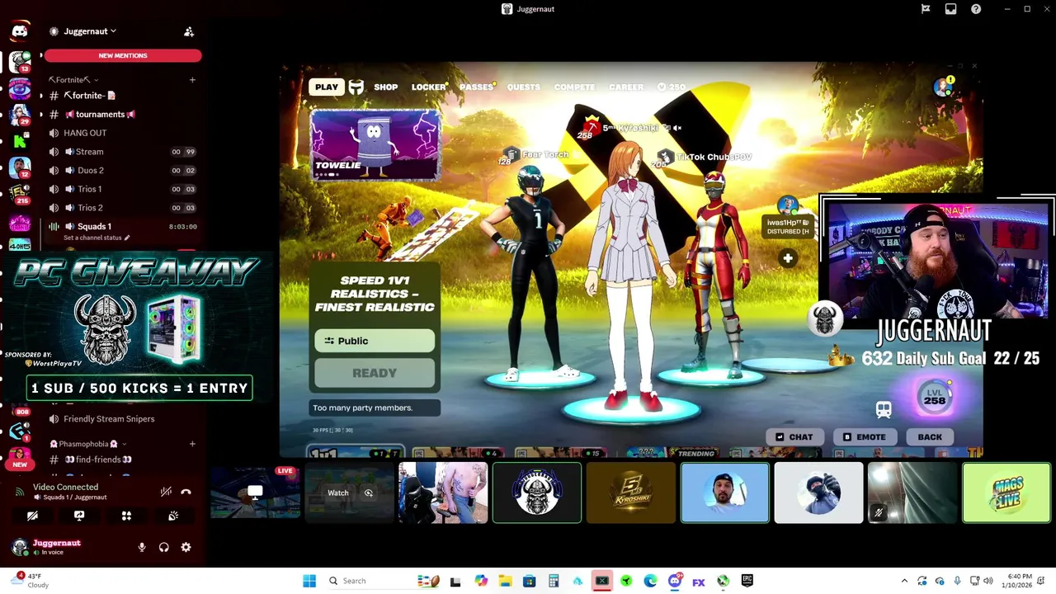Click the Fortnite mode icon next to PLAY
This screenshot has width=1056, height=594.
tap(356, 87)
